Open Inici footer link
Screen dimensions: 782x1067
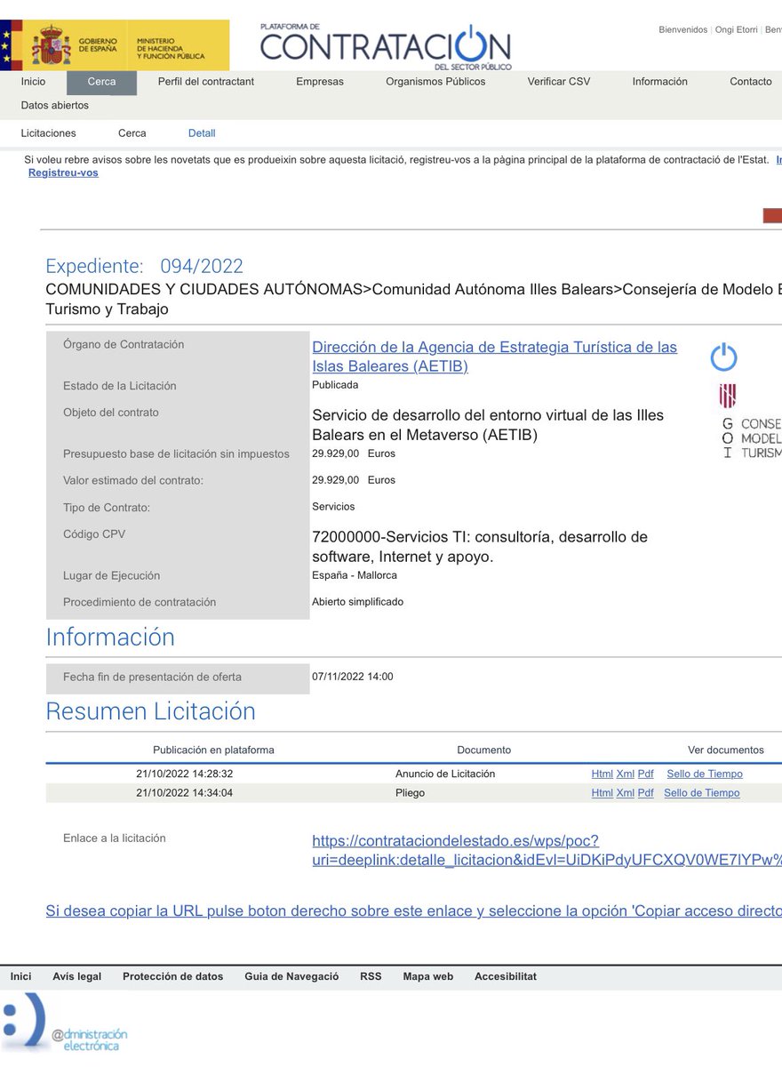(x=20, y=977)
